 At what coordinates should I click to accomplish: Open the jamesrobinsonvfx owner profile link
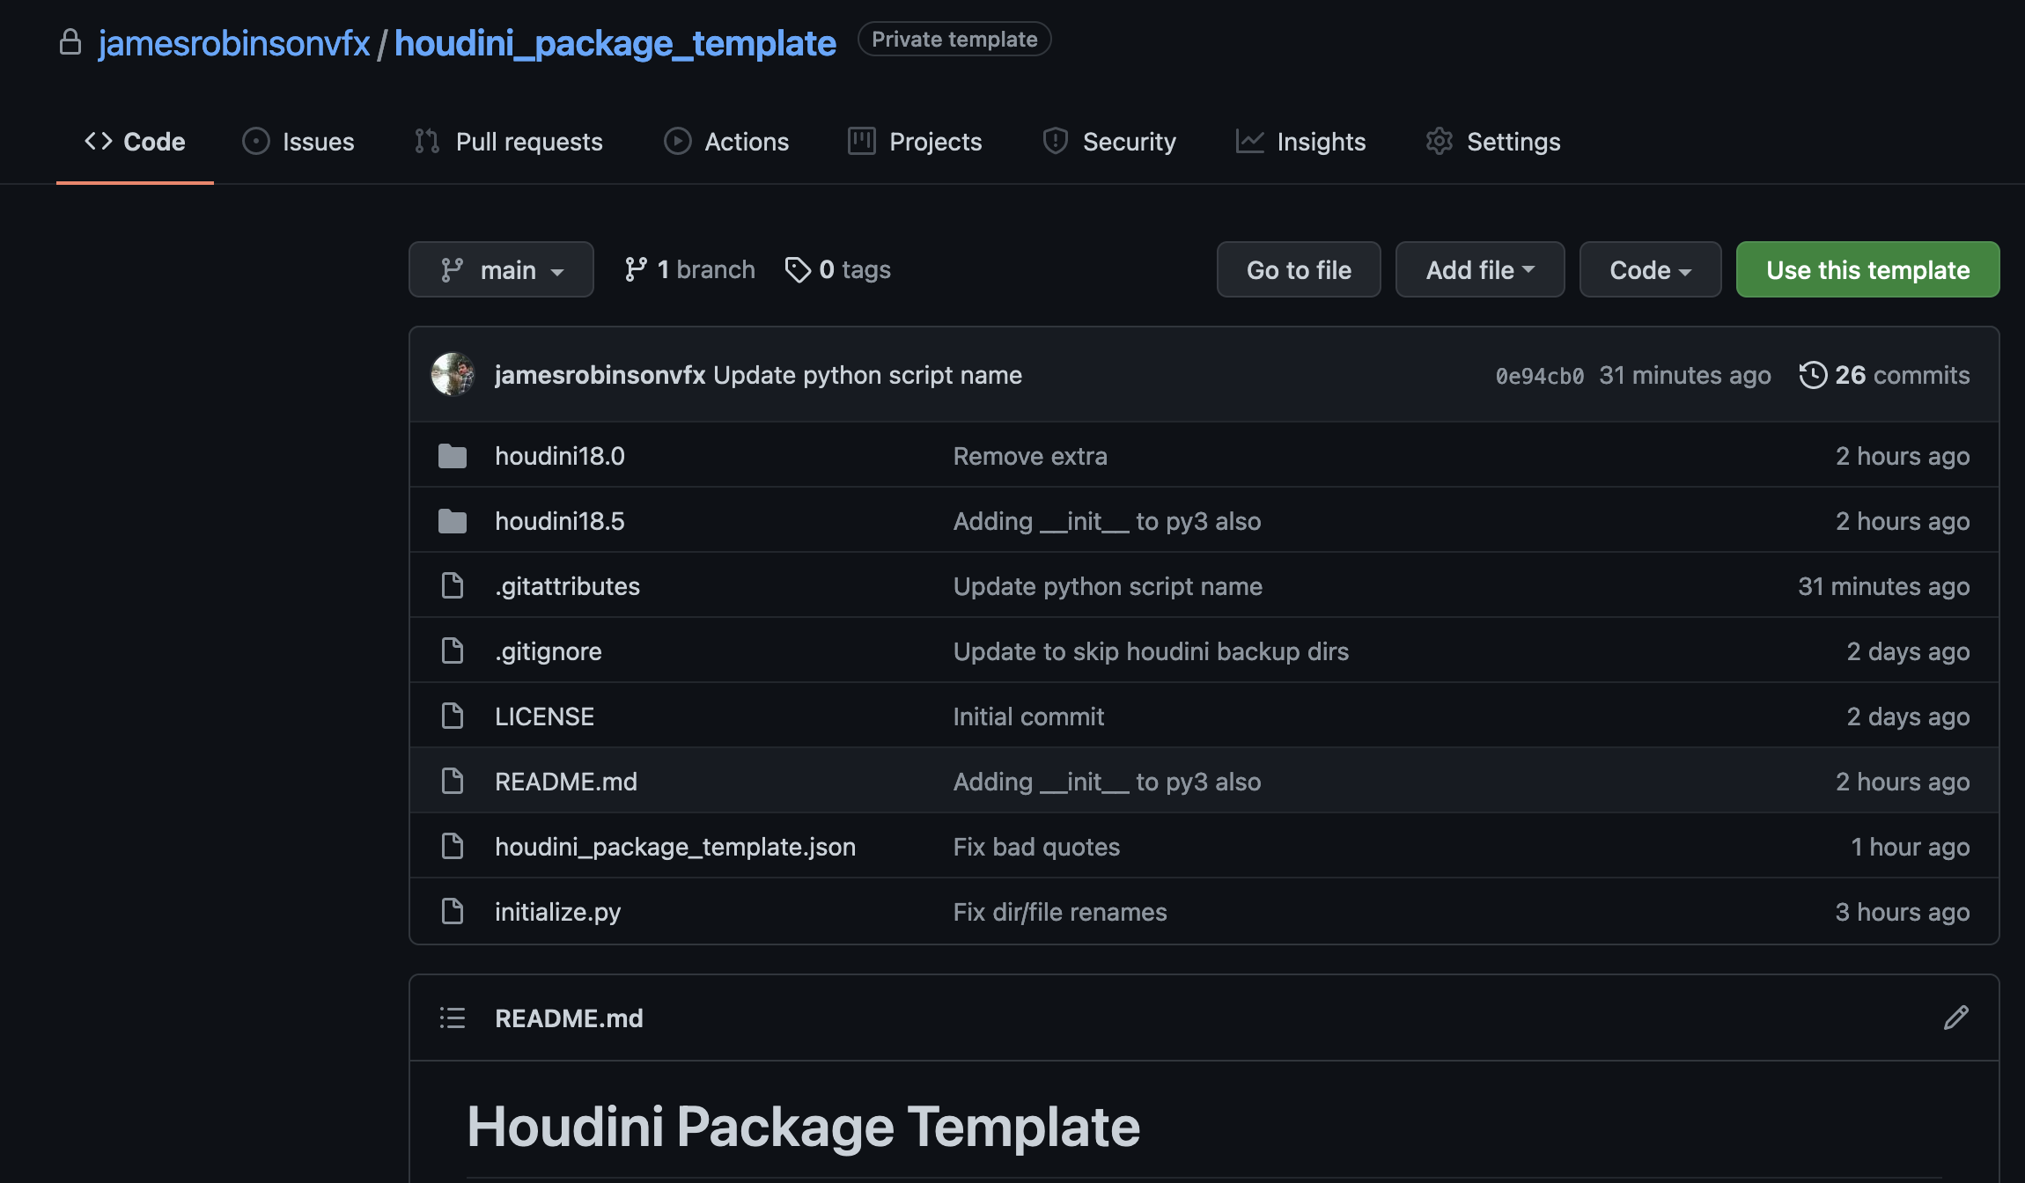tap(234, 42)
